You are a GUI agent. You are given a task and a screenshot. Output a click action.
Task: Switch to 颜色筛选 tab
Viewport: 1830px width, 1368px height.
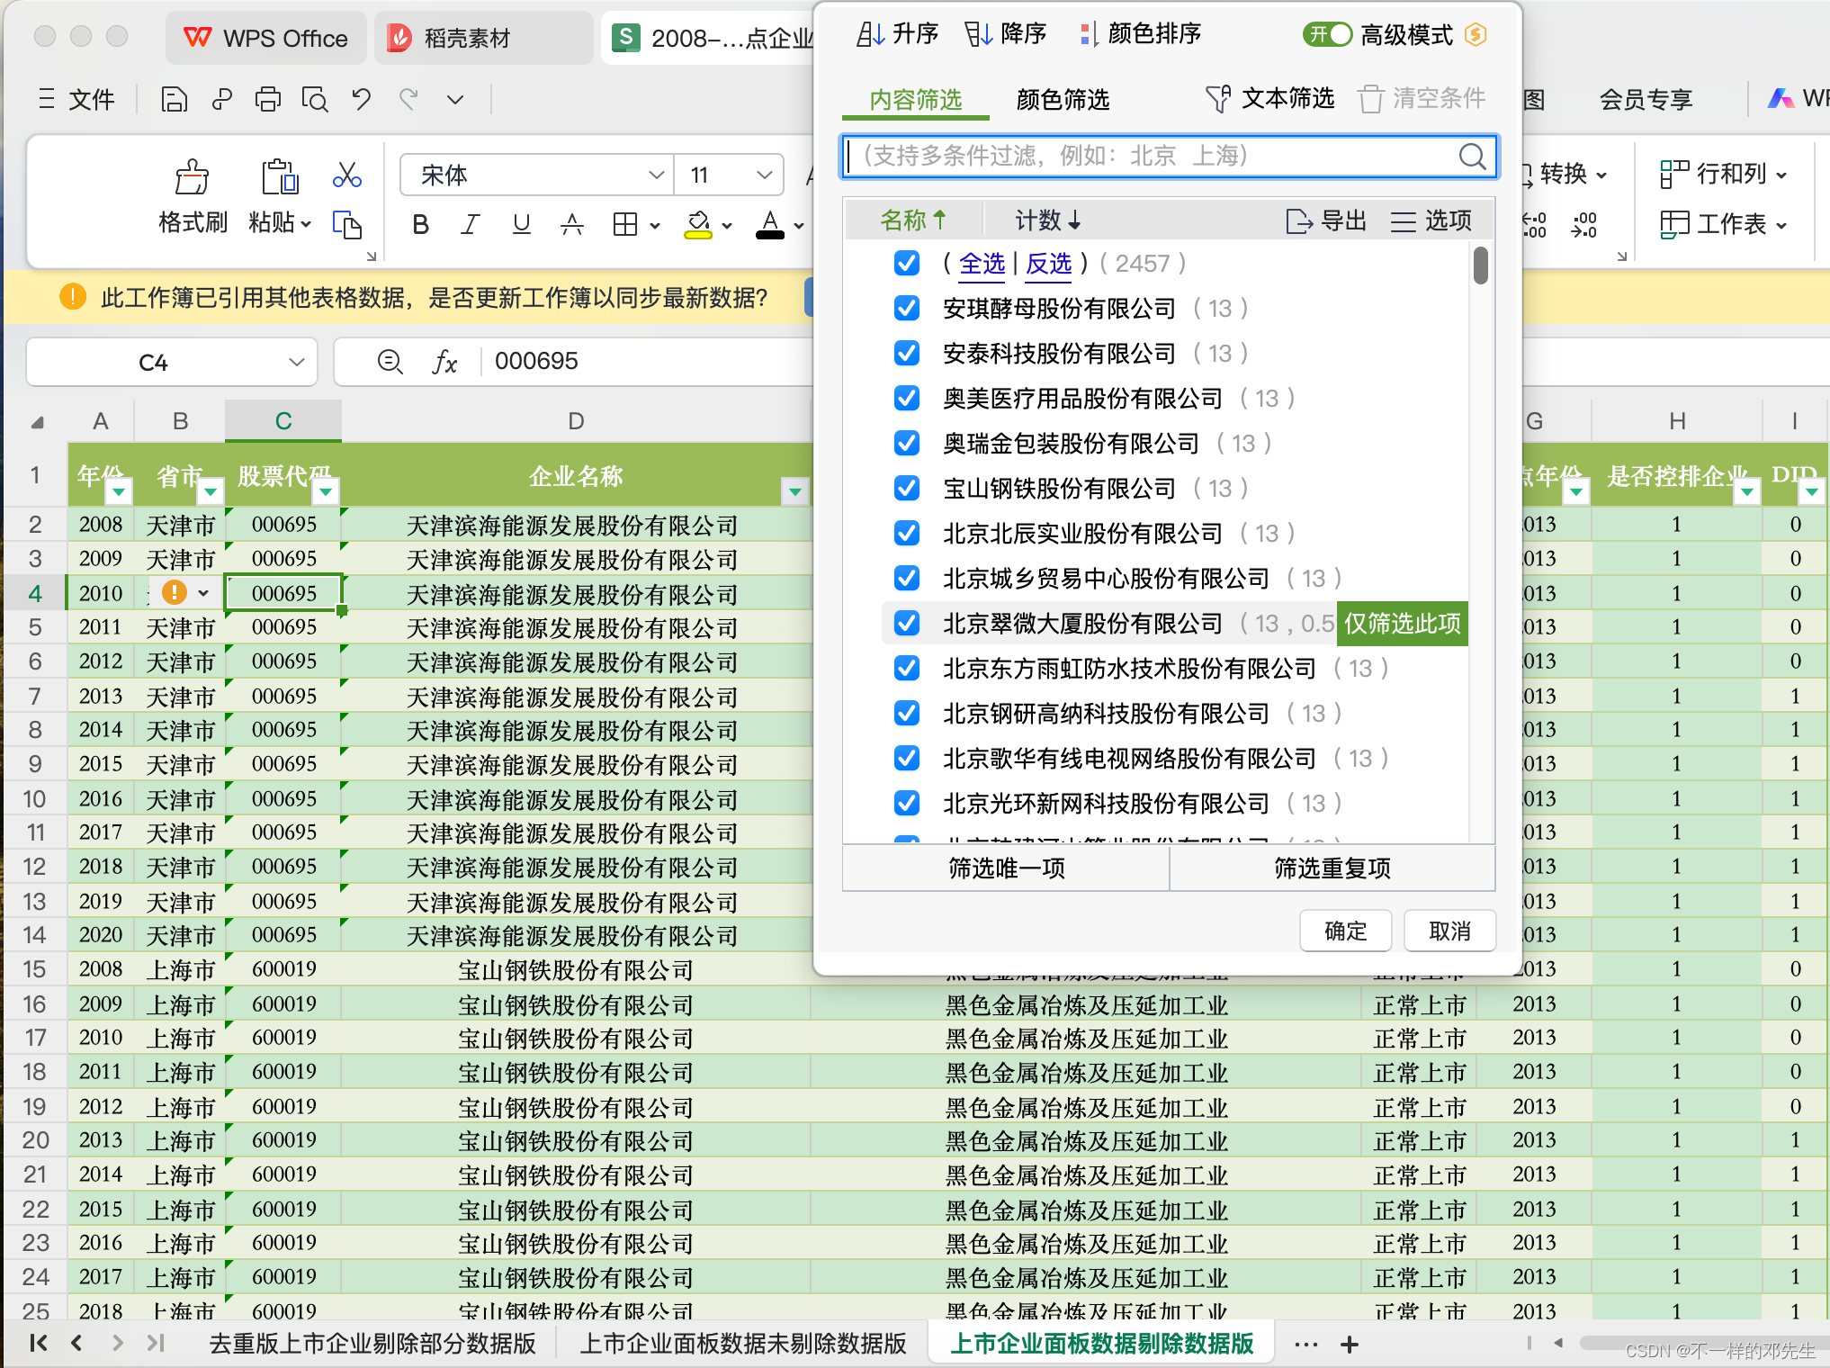tap(1063, 99)
